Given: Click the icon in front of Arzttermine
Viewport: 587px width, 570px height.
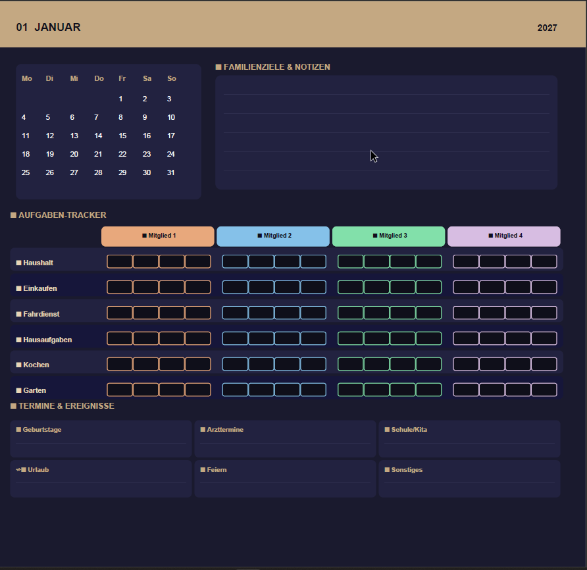Looking at the screenshot, I should pyautogui.click(x=203, y=430).
